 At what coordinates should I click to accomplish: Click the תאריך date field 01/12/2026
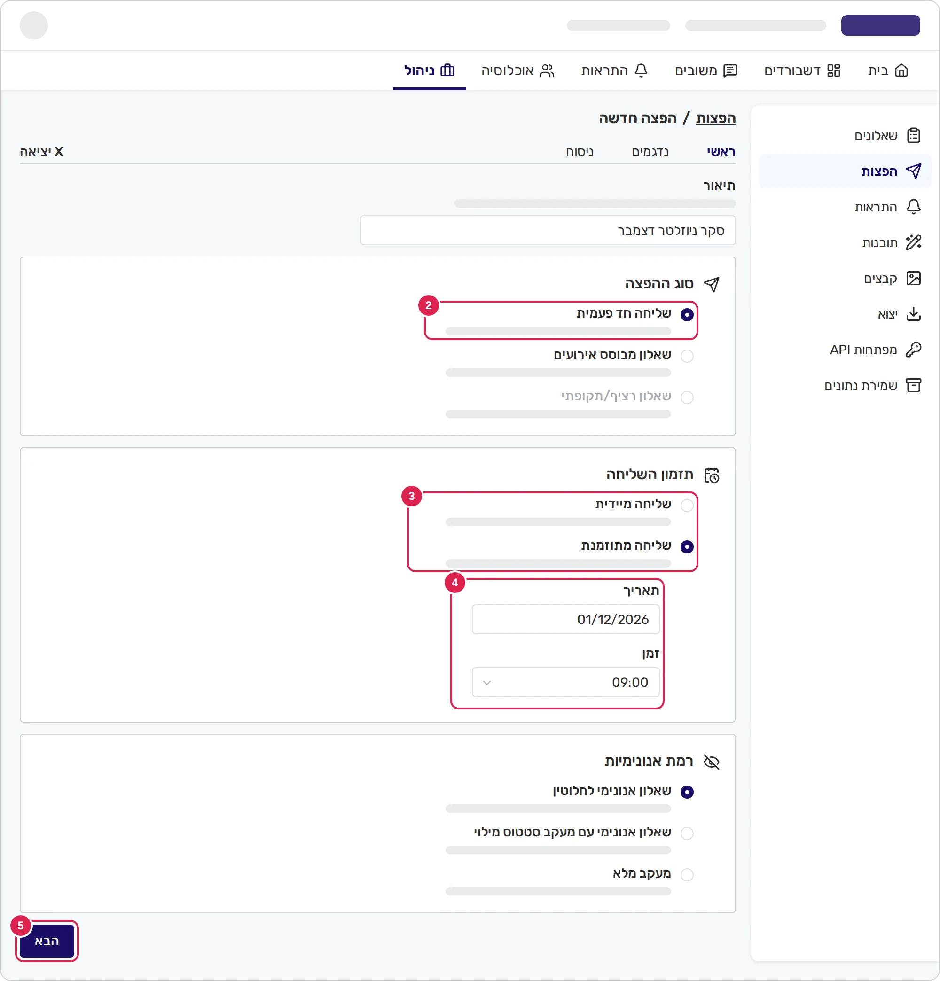[565, 619]
